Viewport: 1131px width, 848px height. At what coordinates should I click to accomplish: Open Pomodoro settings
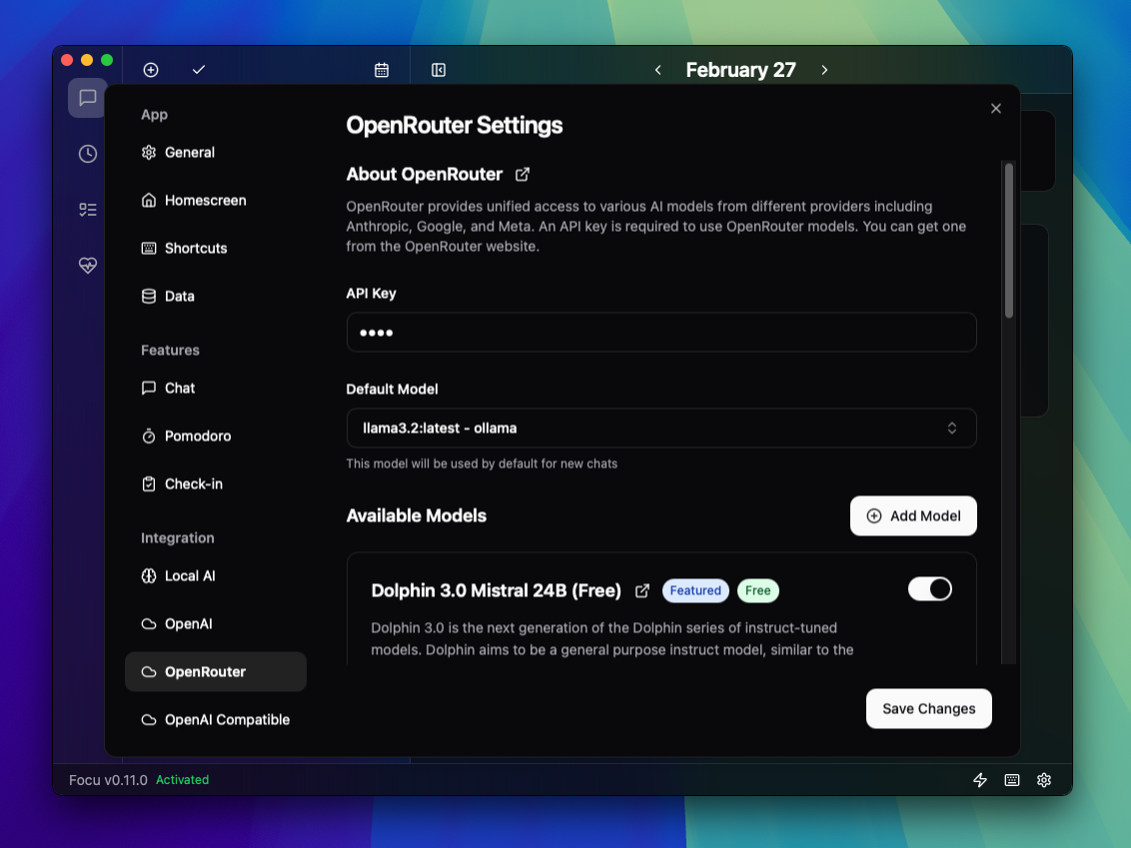click(x=216, y=436)
